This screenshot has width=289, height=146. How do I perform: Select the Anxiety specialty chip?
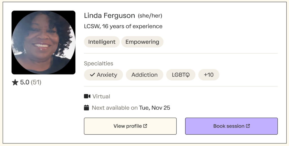pyautogui.click(x=103, y=75)
